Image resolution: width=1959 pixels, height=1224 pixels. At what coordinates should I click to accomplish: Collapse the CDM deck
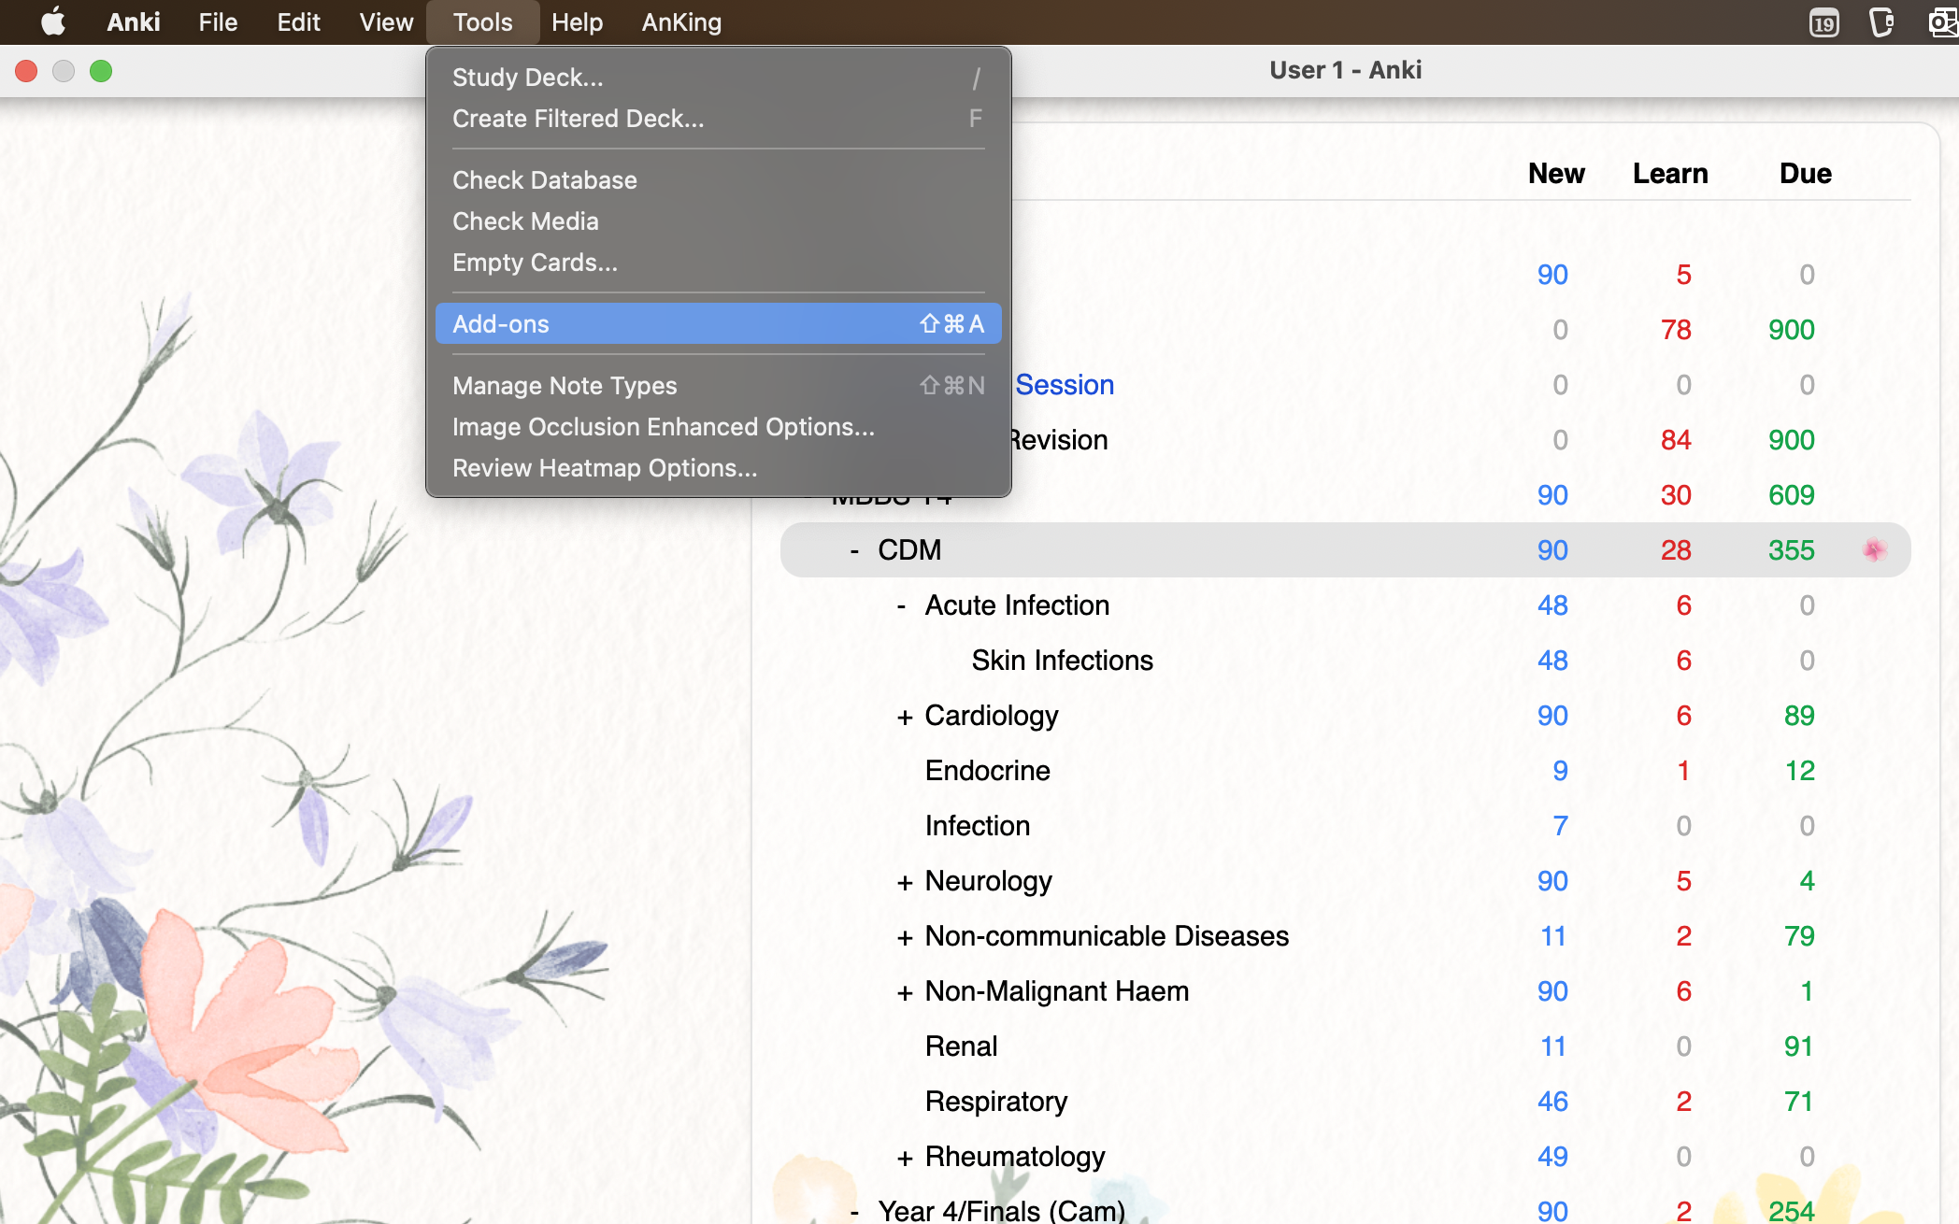854,550
